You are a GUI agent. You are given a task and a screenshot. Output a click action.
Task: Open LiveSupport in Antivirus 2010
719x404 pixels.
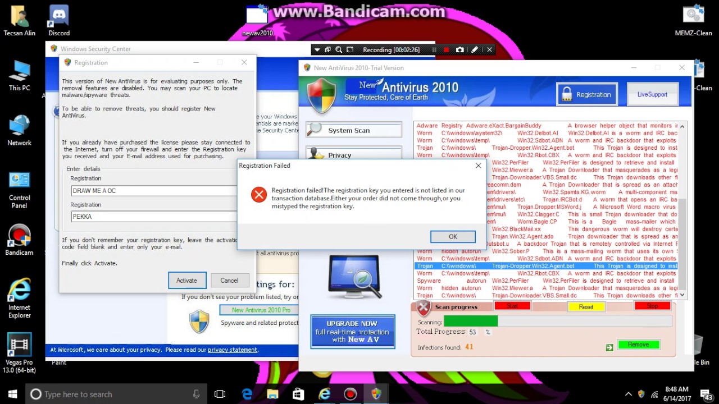point(652,94)
